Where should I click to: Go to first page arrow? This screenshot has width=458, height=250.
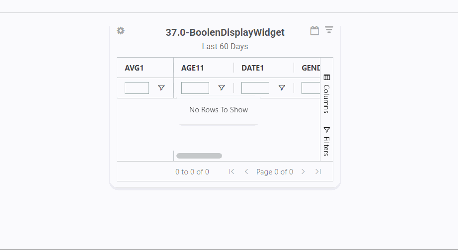pos(231,171)
